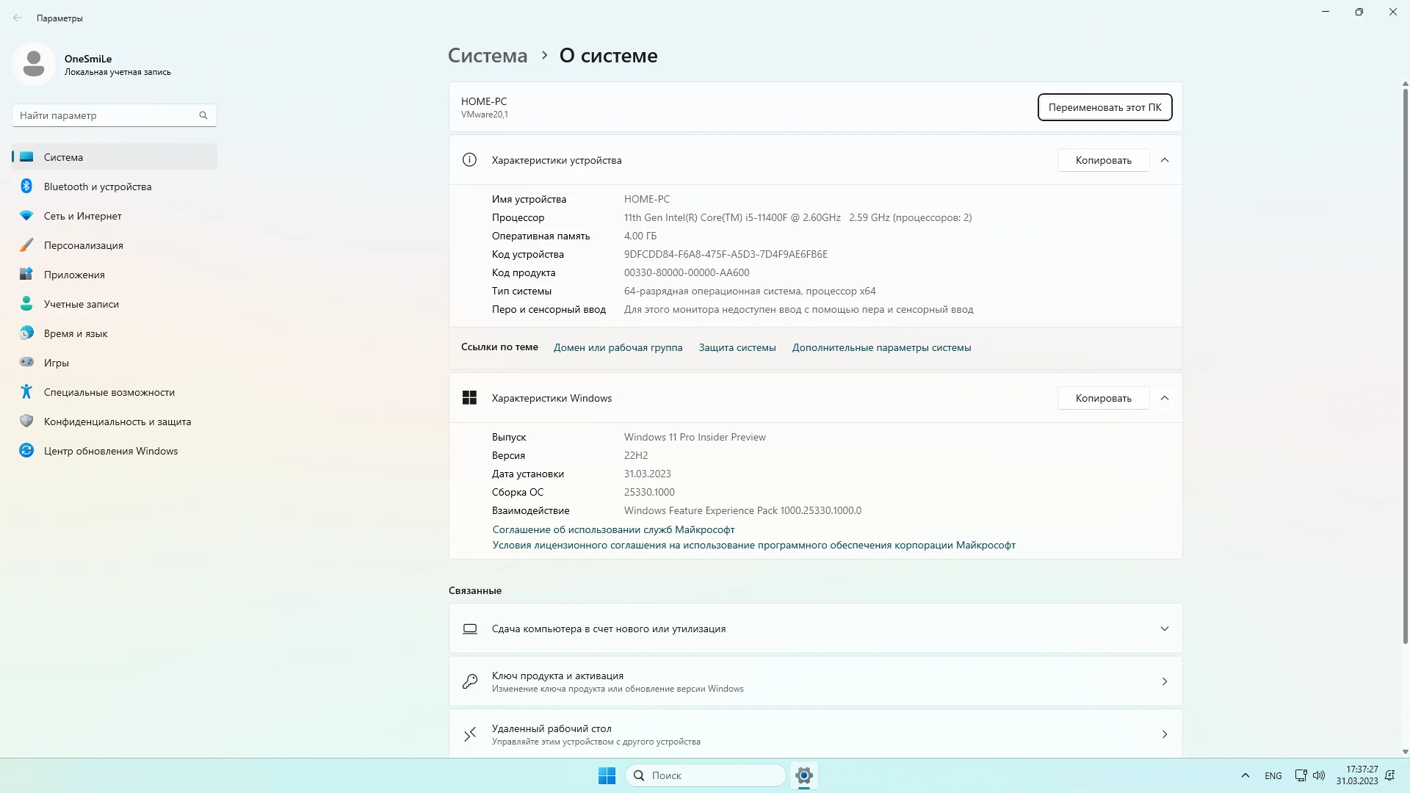Go to Учетные записи settings
The image size is (1410, 793).
click(x=81, y=304)
